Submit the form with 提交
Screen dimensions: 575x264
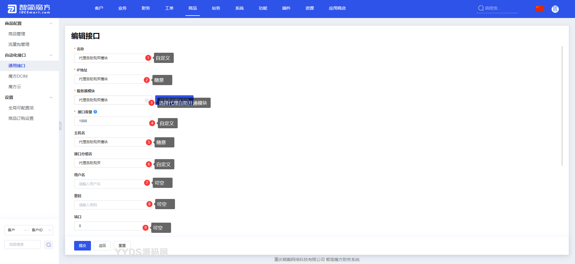point(83,246)
